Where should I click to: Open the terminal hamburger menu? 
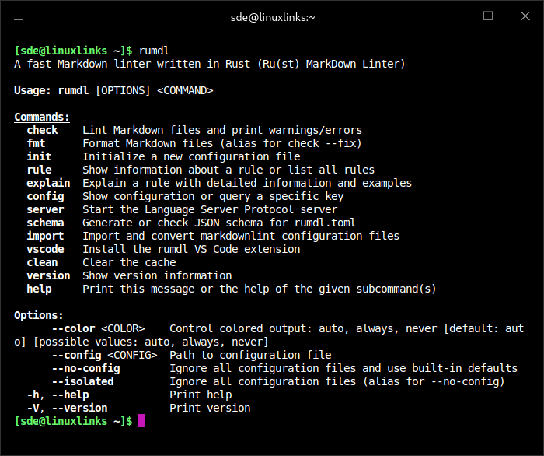pos(19,16)
